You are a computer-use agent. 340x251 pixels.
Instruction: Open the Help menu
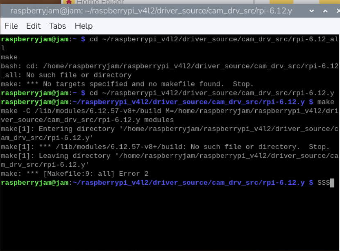pos(84,26)
